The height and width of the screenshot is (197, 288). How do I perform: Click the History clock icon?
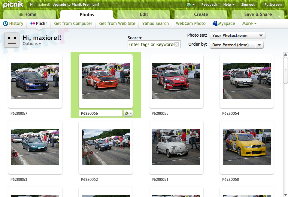[x=5, y=23]
